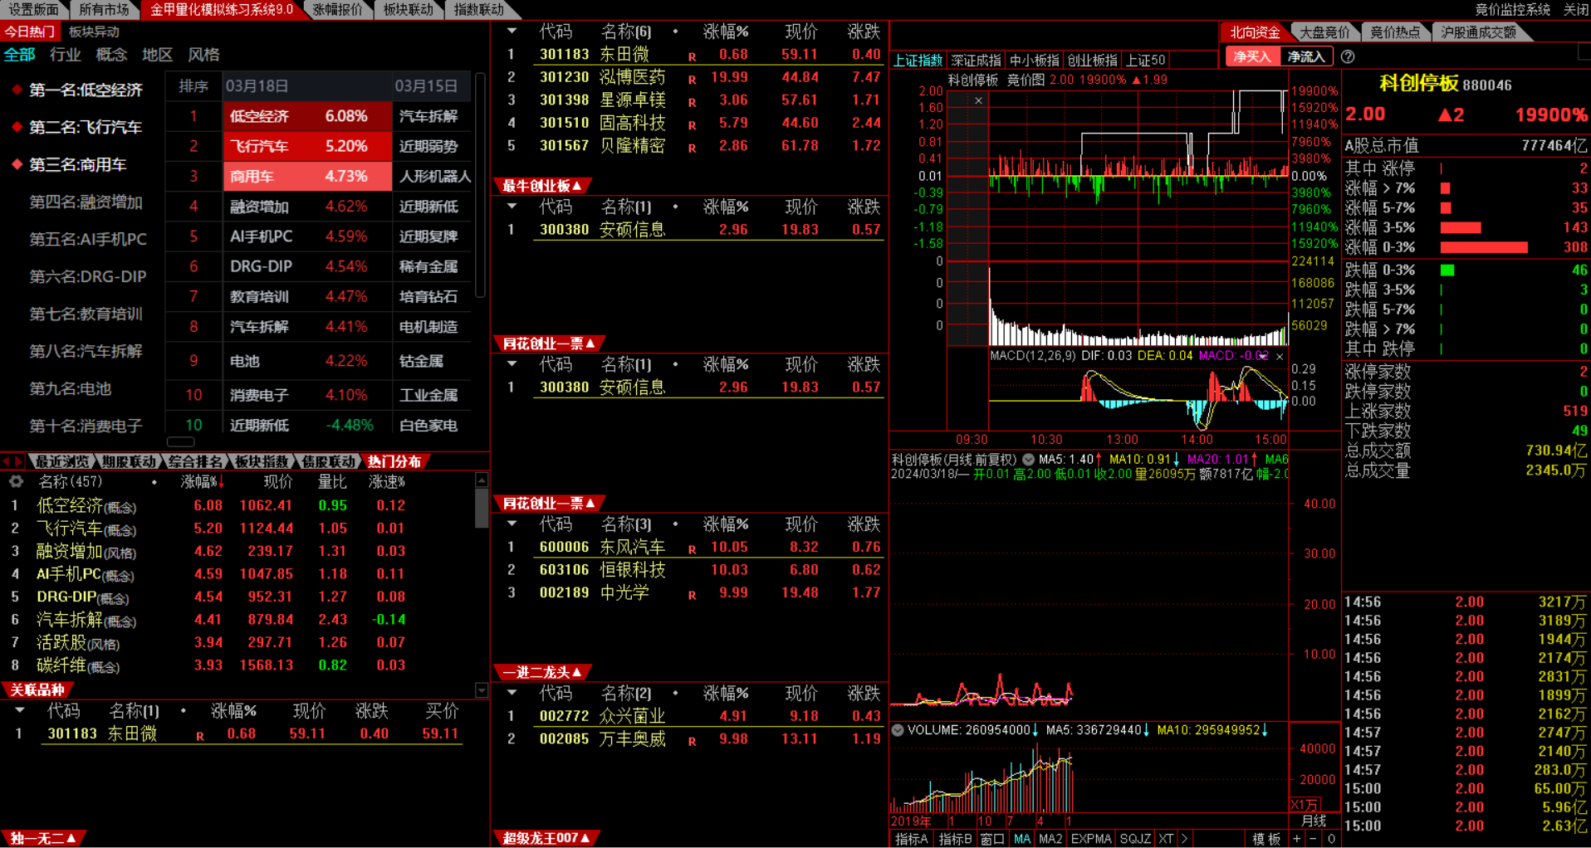1591x848 pixels.
Task: Open the settings gear in board list
Action: (x=15, y=481)
